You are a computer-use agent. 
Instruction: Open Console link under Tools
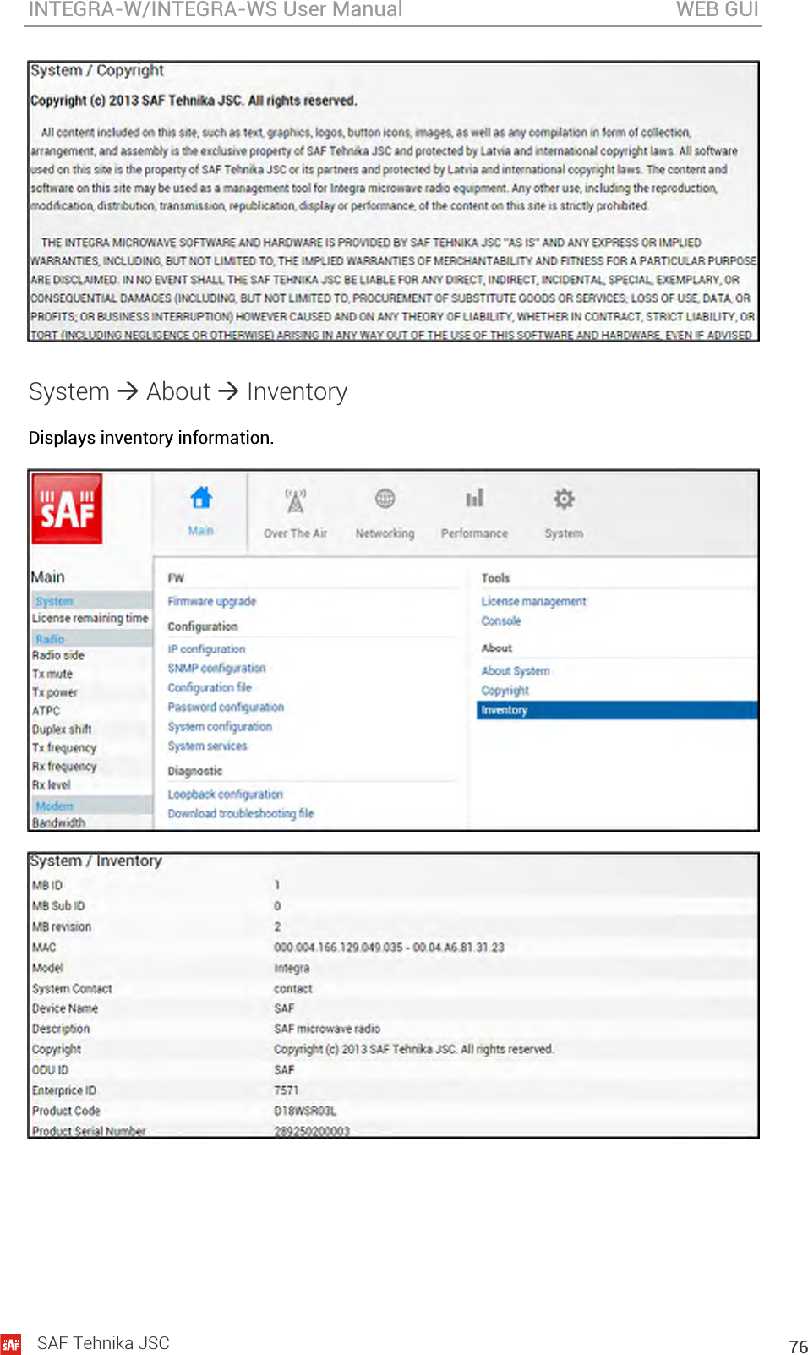tap(501, 620)
